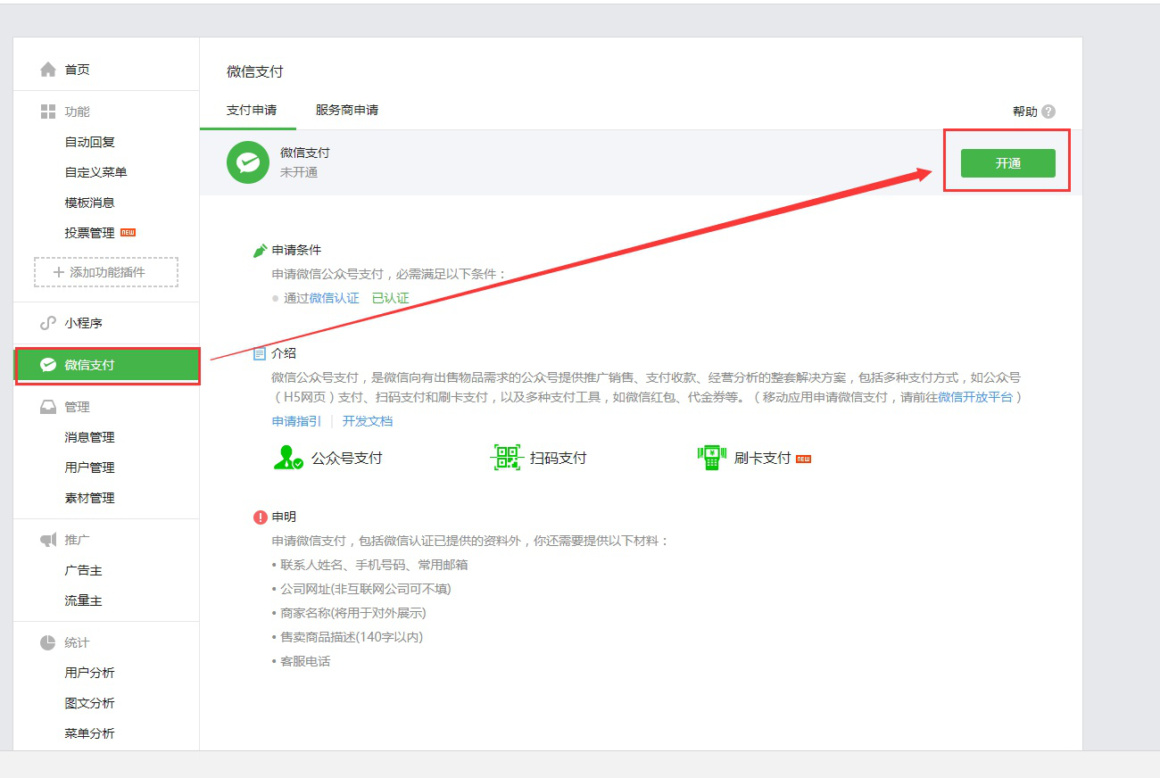Select 微信支付 in the sidebar
This screenshot has width=1160, height=778.
click(89, 365)
